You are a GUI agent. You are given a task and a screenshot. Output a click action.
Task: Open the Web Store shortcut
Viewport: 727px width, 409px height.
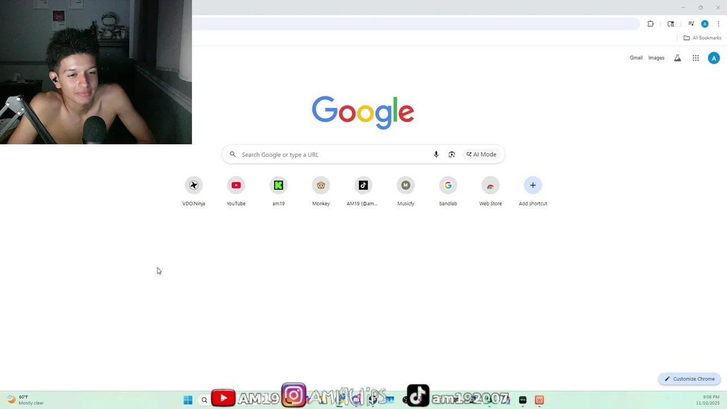pyautogui.click(x=490, y=192)
